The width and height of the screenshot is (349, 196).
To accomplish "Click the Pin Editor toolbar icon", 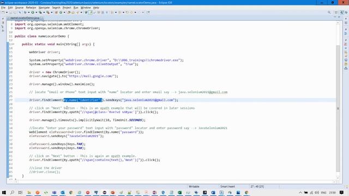I will [148, 13].
